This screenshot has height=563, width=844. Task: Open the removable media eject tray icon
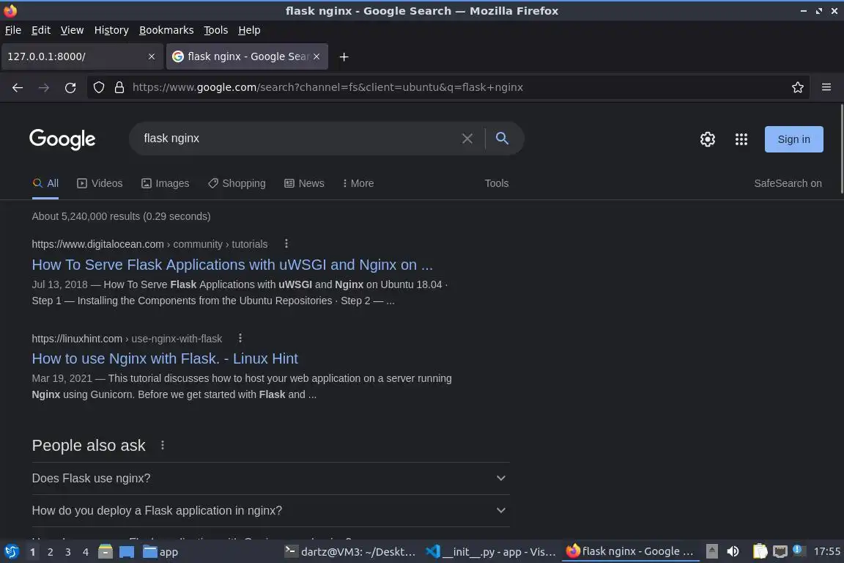tap(711, 551)
